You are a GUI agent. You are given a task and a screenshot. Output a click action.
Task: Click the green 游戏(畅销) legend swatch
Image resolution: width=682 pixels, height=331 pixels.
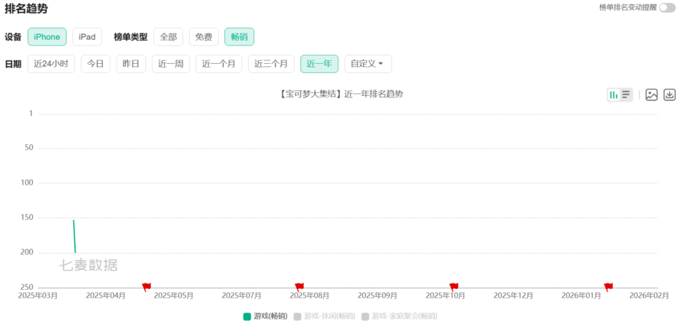point(247,316)
